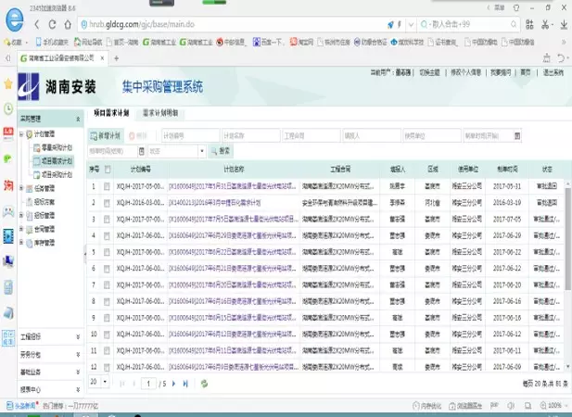This screenshot has width=572, height=417.
Task: Tick the checkbox for row 1
Action: tap(108, 185)
